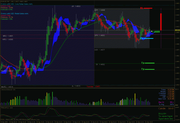Screen dimensions: 180x123
Task: Click the 'yH: 1.4652' yesterday high label
Action: click(x=76, y=6)
